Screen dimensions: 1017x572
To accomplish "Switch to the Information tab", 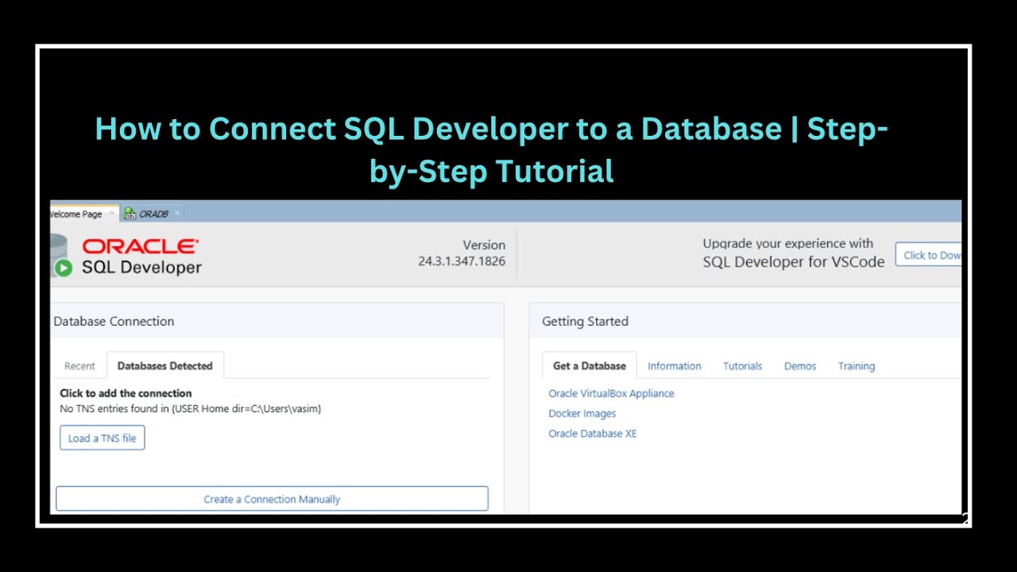I will (x=675, y=366).
